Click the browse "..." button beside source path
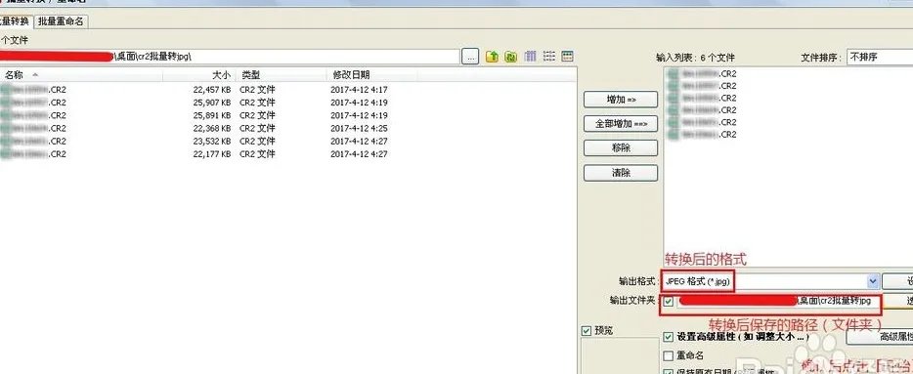This screenshot has height=374, width=913. pyautogui.click(x=470, y=57)
